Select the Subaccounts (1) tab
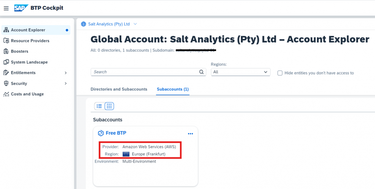 [173, 89]
